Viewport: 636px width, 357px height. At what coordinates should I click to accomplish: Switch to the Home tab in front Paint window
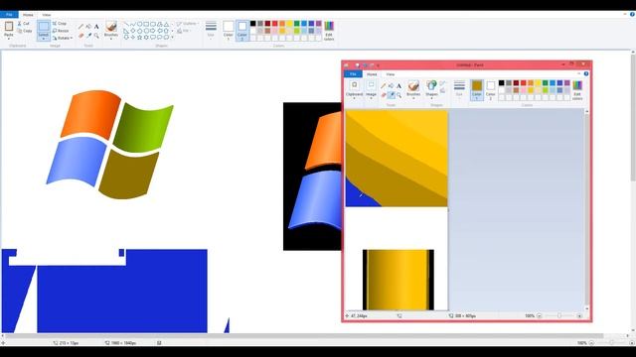click(x=372, y=74)
